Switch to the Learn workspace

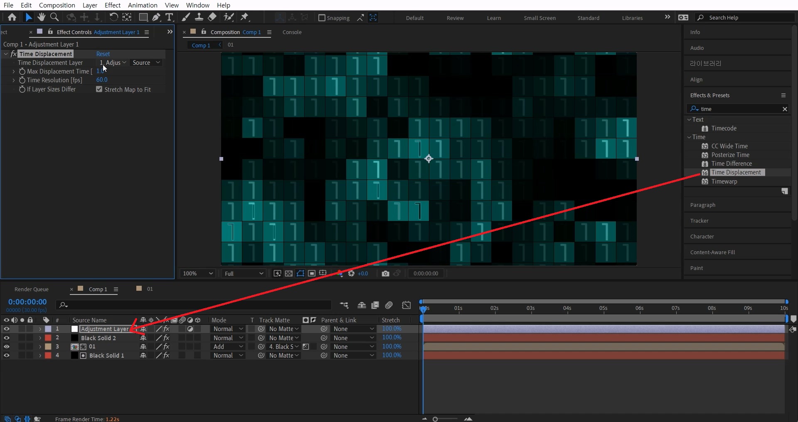494,18
